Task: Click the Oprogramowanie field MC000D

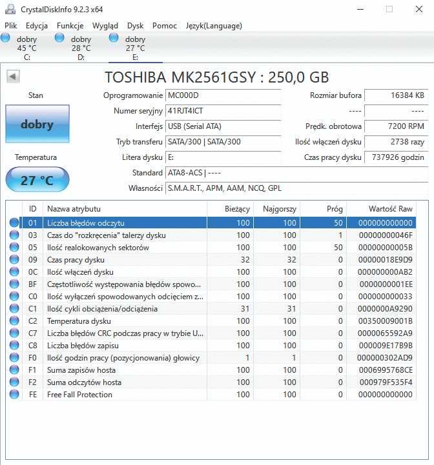Action: coord(223,95)
